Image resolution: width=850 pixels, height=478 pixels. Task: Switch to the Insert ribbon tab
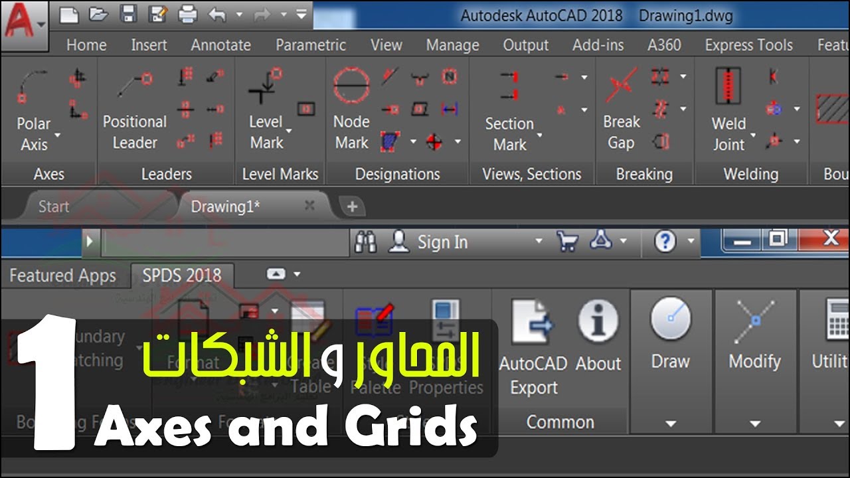149,45
